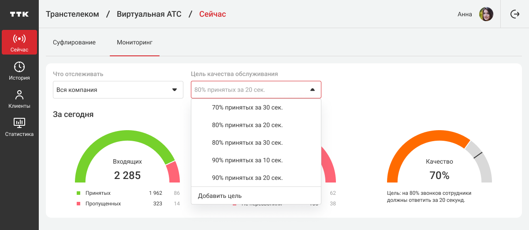This screenshot has width=529, height=230.
Task: Click the TTK logo in sidebar
Action: tap(19, 14)
